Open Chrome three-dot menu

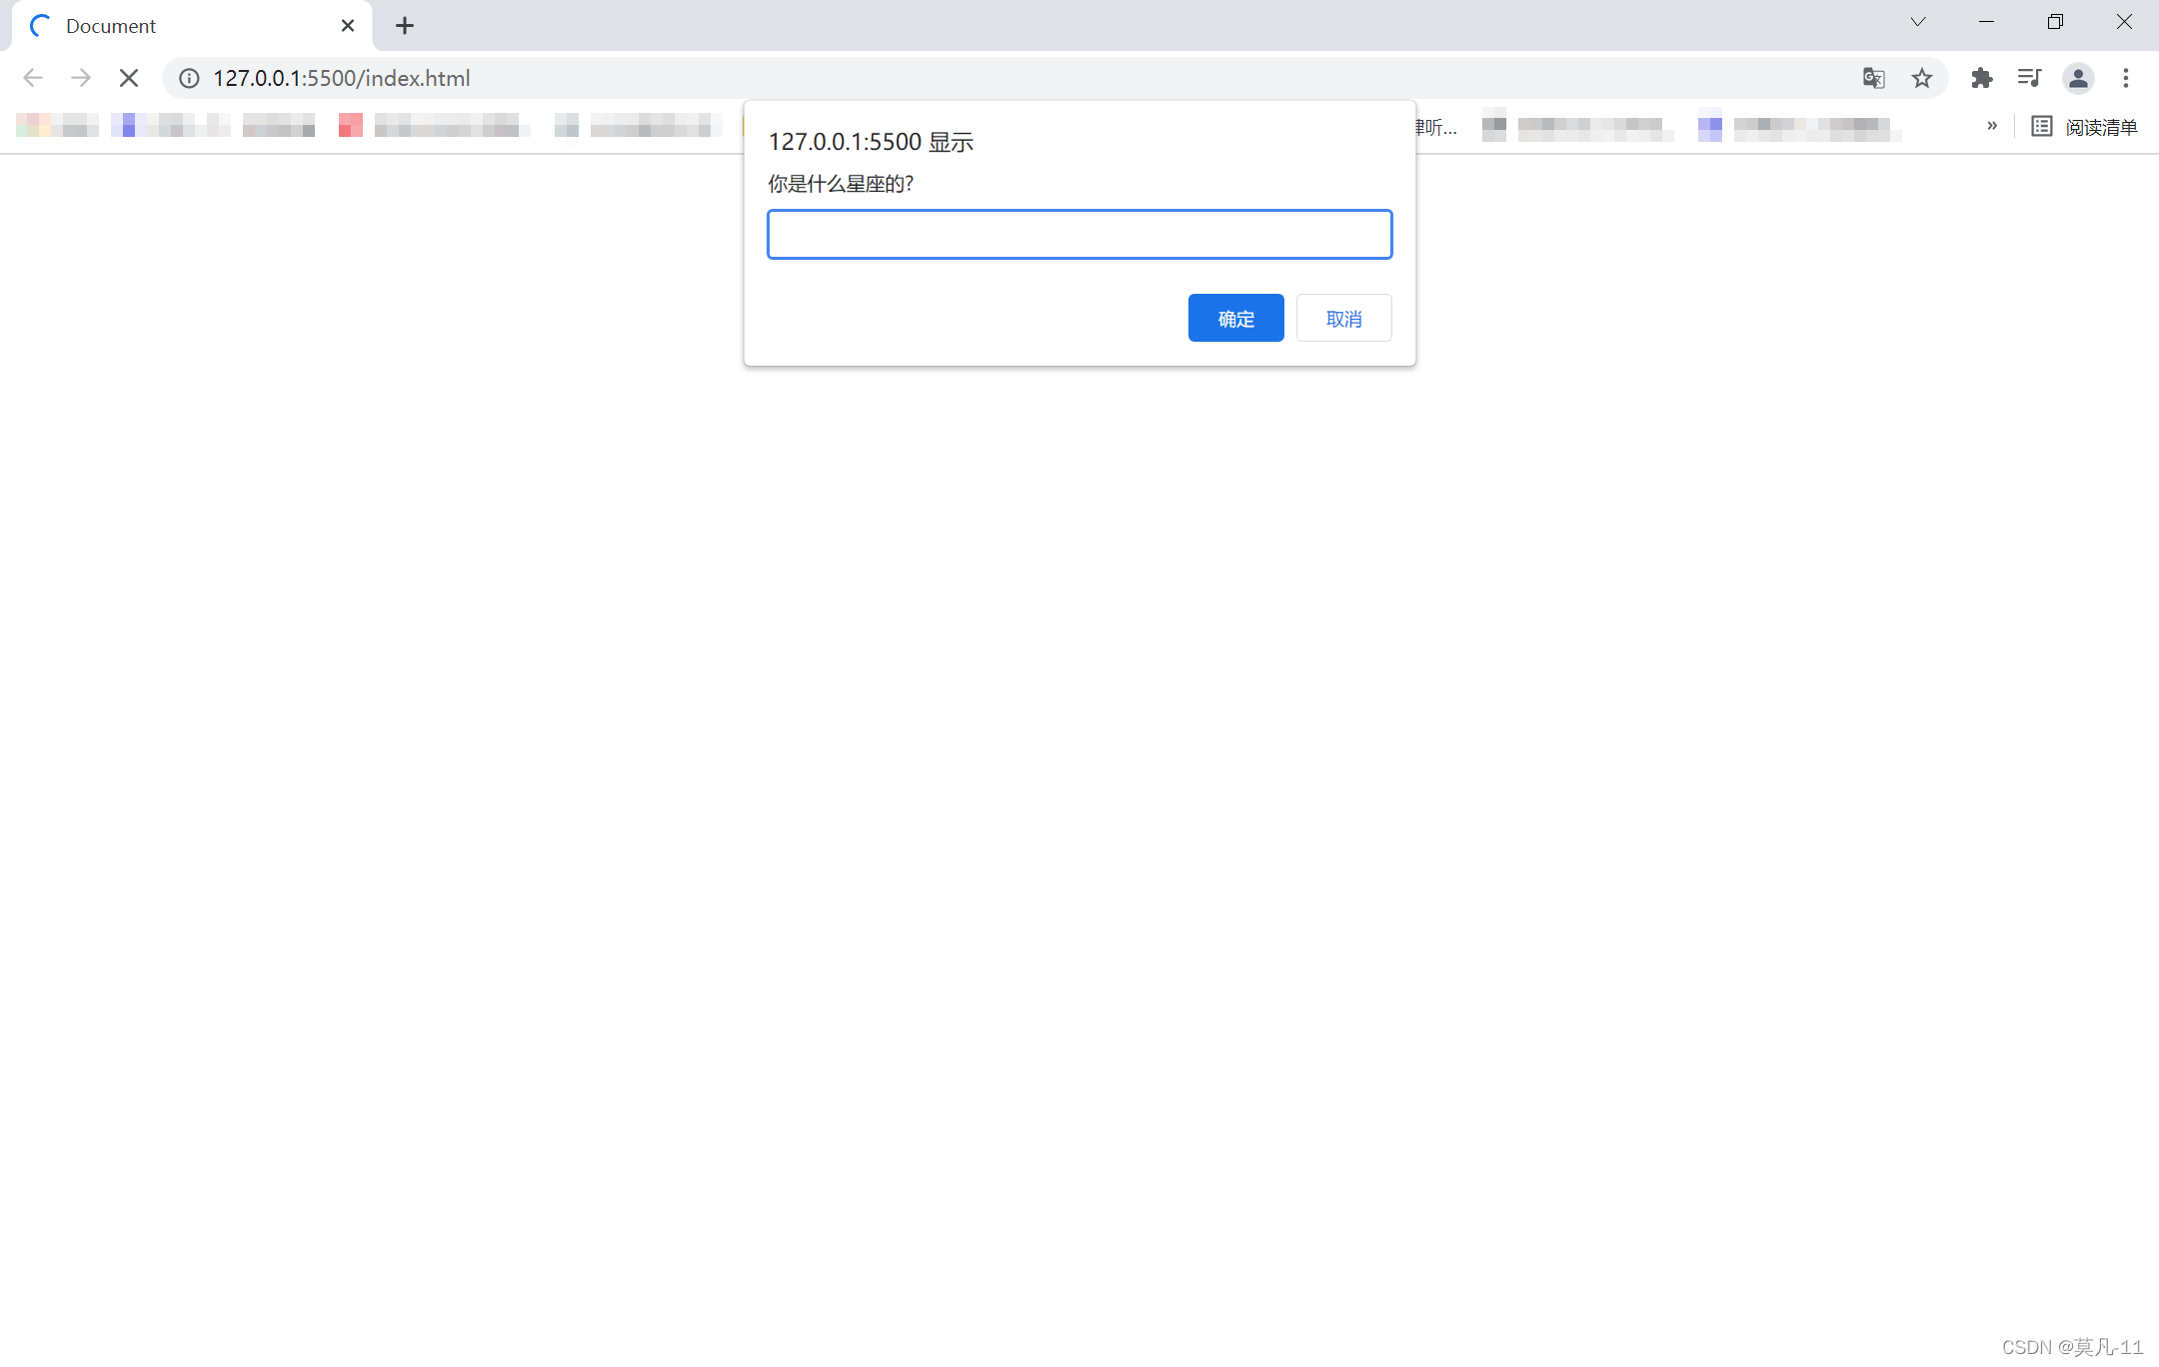pyautogui.click(x=2126, y=78)
